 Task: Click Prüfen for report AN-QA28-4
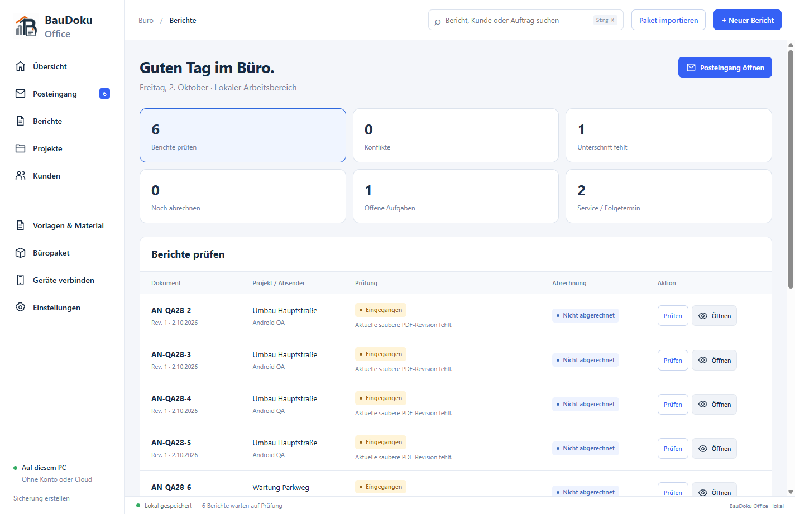[x=673, y=405]
